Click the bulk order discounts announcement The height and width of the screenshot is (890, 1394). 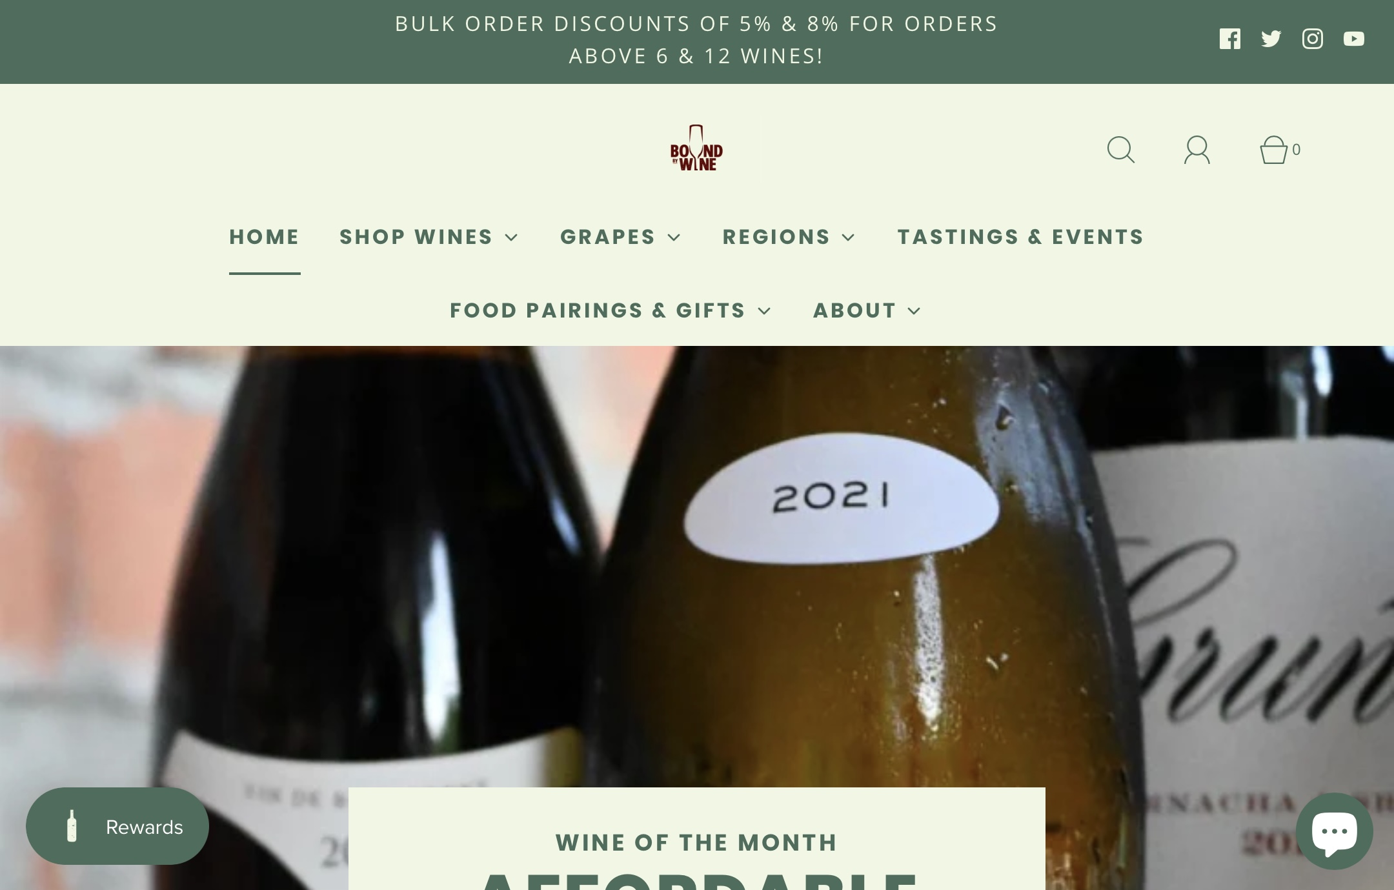696,40
